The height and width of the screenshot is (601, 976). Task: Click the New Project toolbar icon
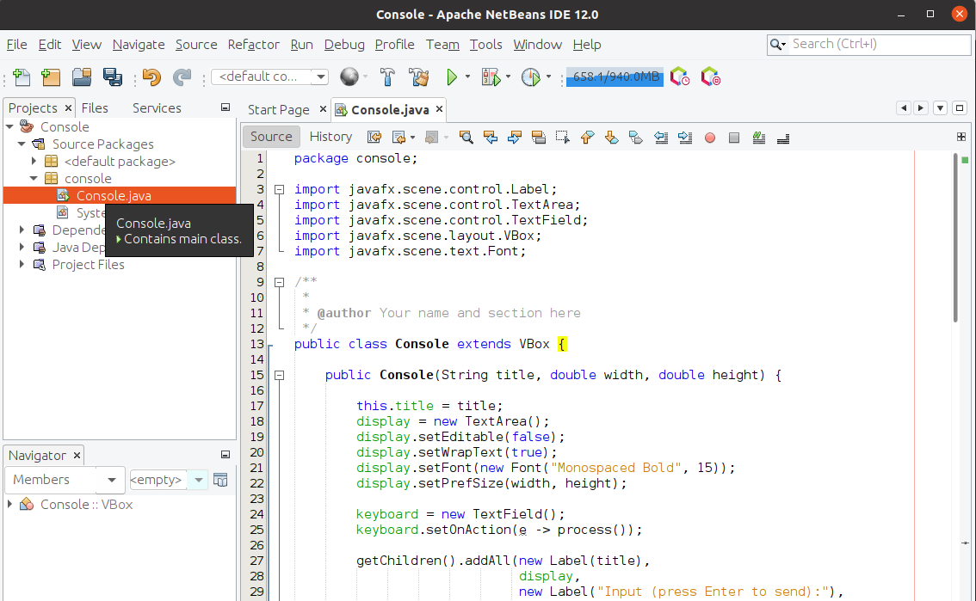[51, 77]
